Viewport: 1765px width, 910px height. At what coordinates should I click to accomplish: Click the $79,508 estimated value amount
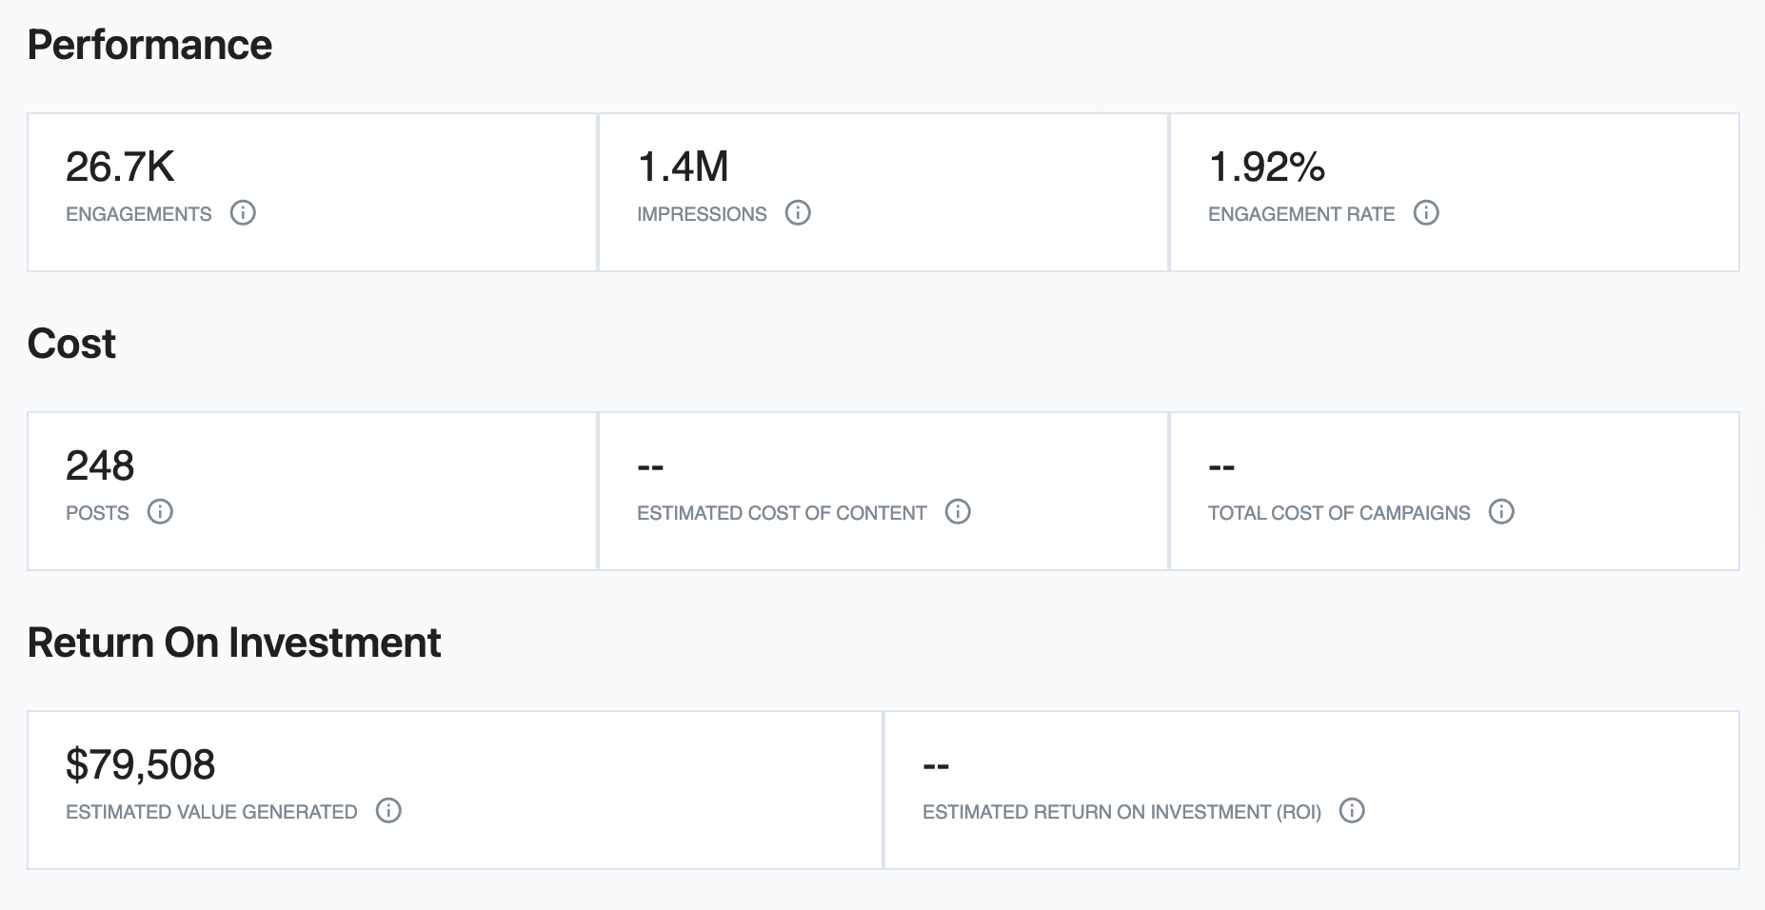pyautogui.click(x=140, y=765)
